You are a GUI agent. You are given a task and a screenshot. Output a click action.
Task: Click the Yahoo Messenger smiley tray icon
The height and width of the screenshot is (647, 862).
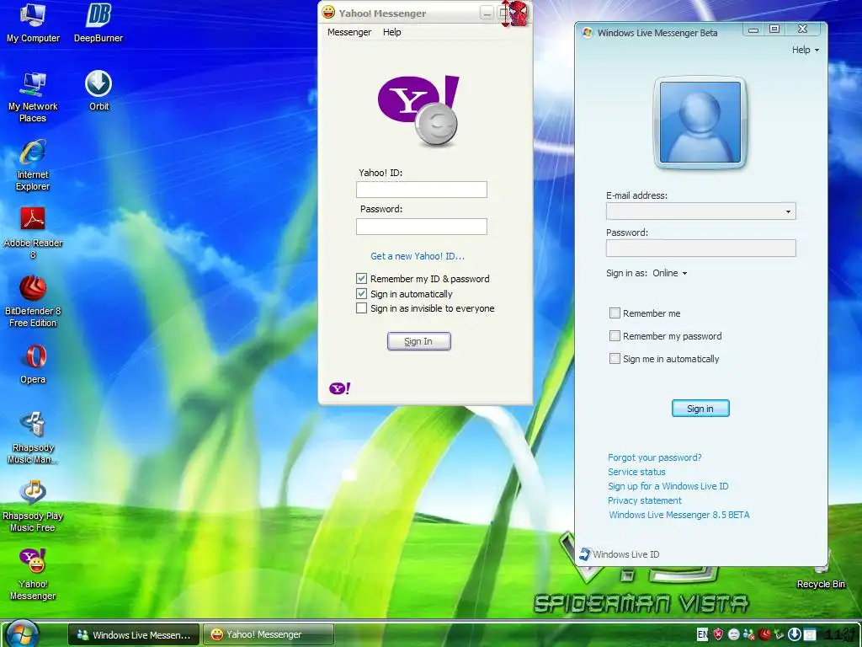click(x=734, y=634)
